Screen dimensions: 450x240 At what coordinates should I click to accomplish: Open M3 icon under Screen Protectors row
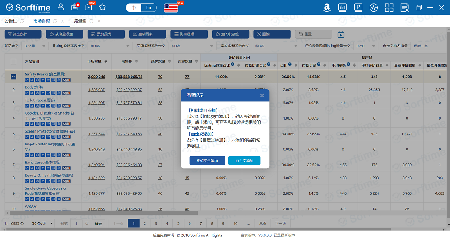[x=66, y=137]
